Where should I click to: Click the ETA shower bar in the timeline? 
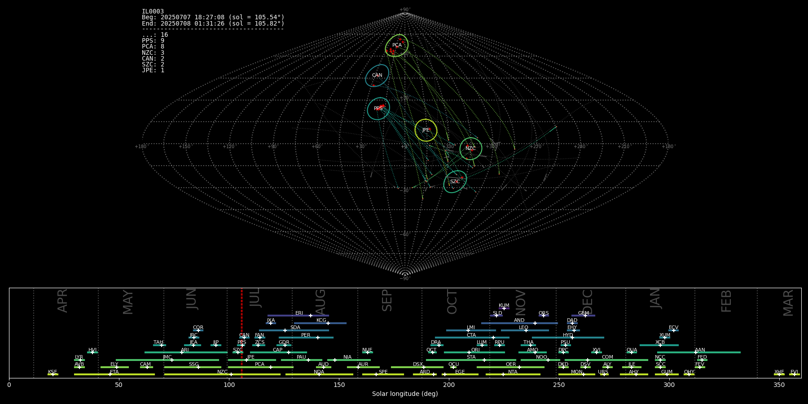pos(114,374)
